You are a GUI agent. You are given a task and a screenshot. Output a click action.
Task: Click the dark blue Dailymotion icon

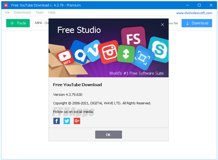tap(79, 52)
